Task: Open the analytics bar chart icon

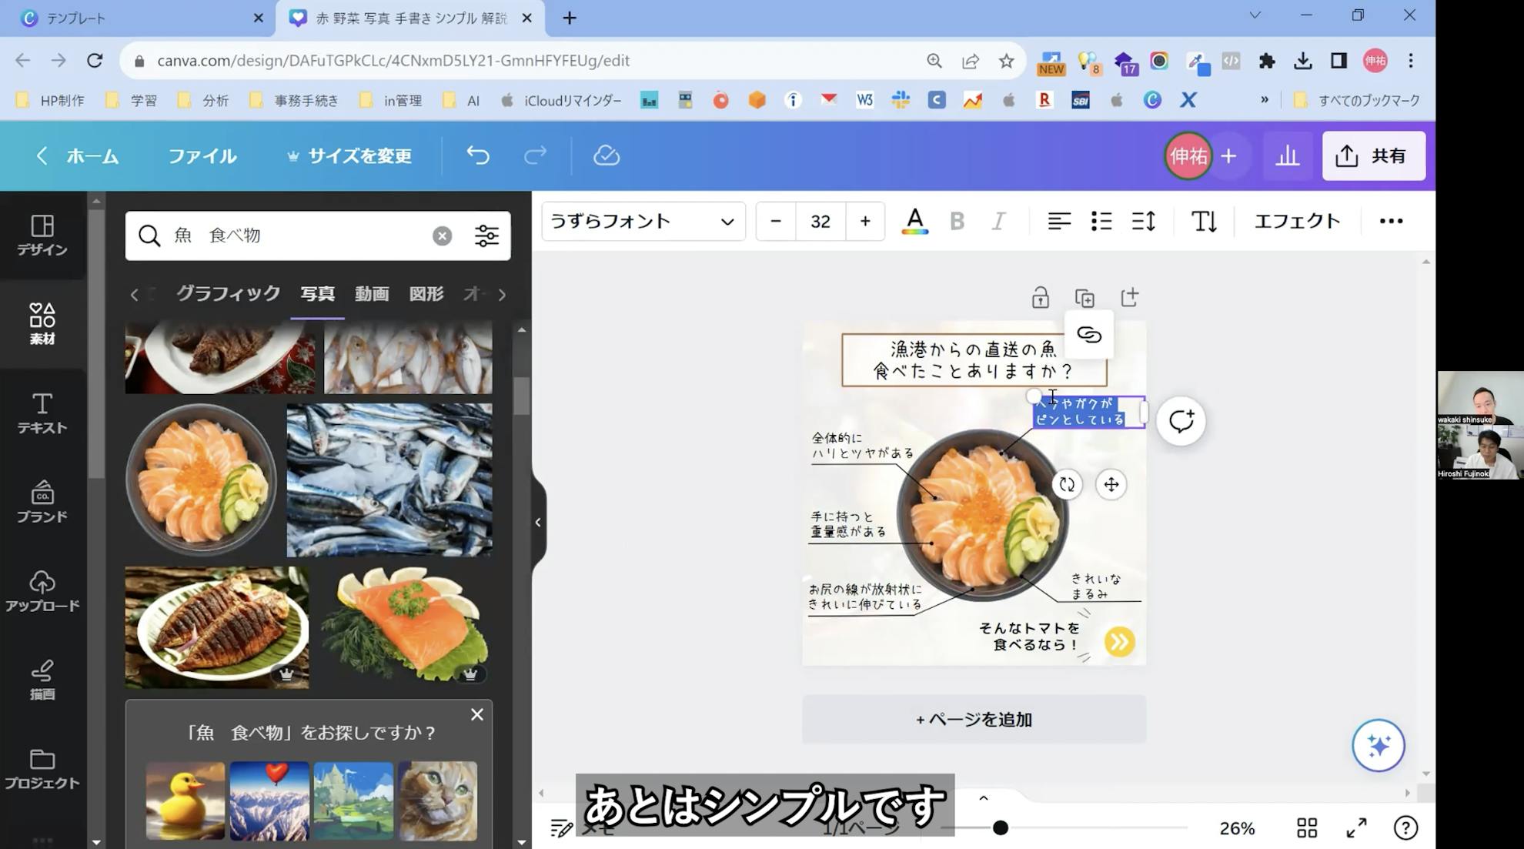Action: tap(1287, 156)
